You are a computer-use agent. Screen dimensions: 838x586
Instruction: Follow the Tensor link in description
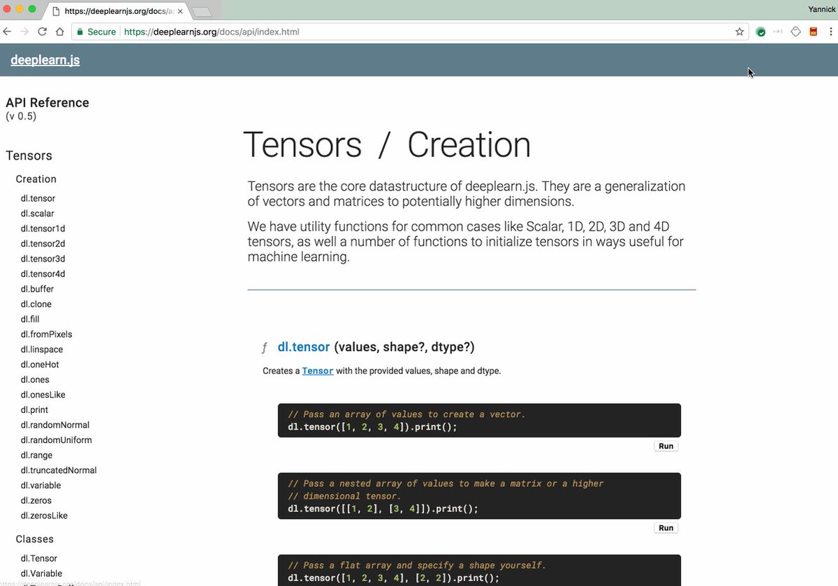(x=318, y=371)
